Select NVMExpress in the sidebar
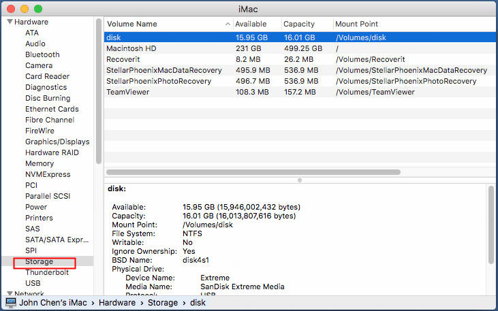 click(x=48, y=174)
